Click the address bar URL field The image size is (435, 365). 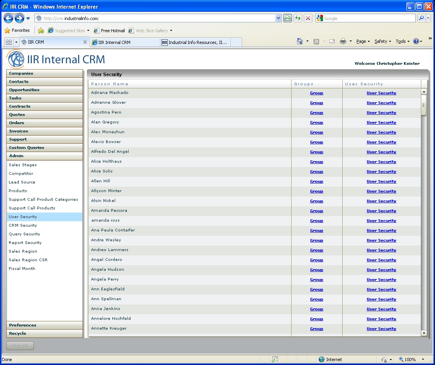point(157,18)
